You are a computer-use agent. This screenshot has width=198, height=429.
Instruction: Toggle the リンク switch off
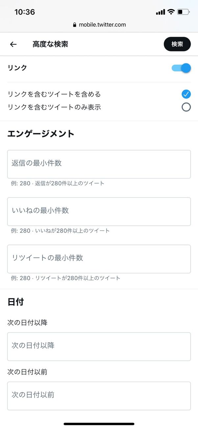click(181, 68)
